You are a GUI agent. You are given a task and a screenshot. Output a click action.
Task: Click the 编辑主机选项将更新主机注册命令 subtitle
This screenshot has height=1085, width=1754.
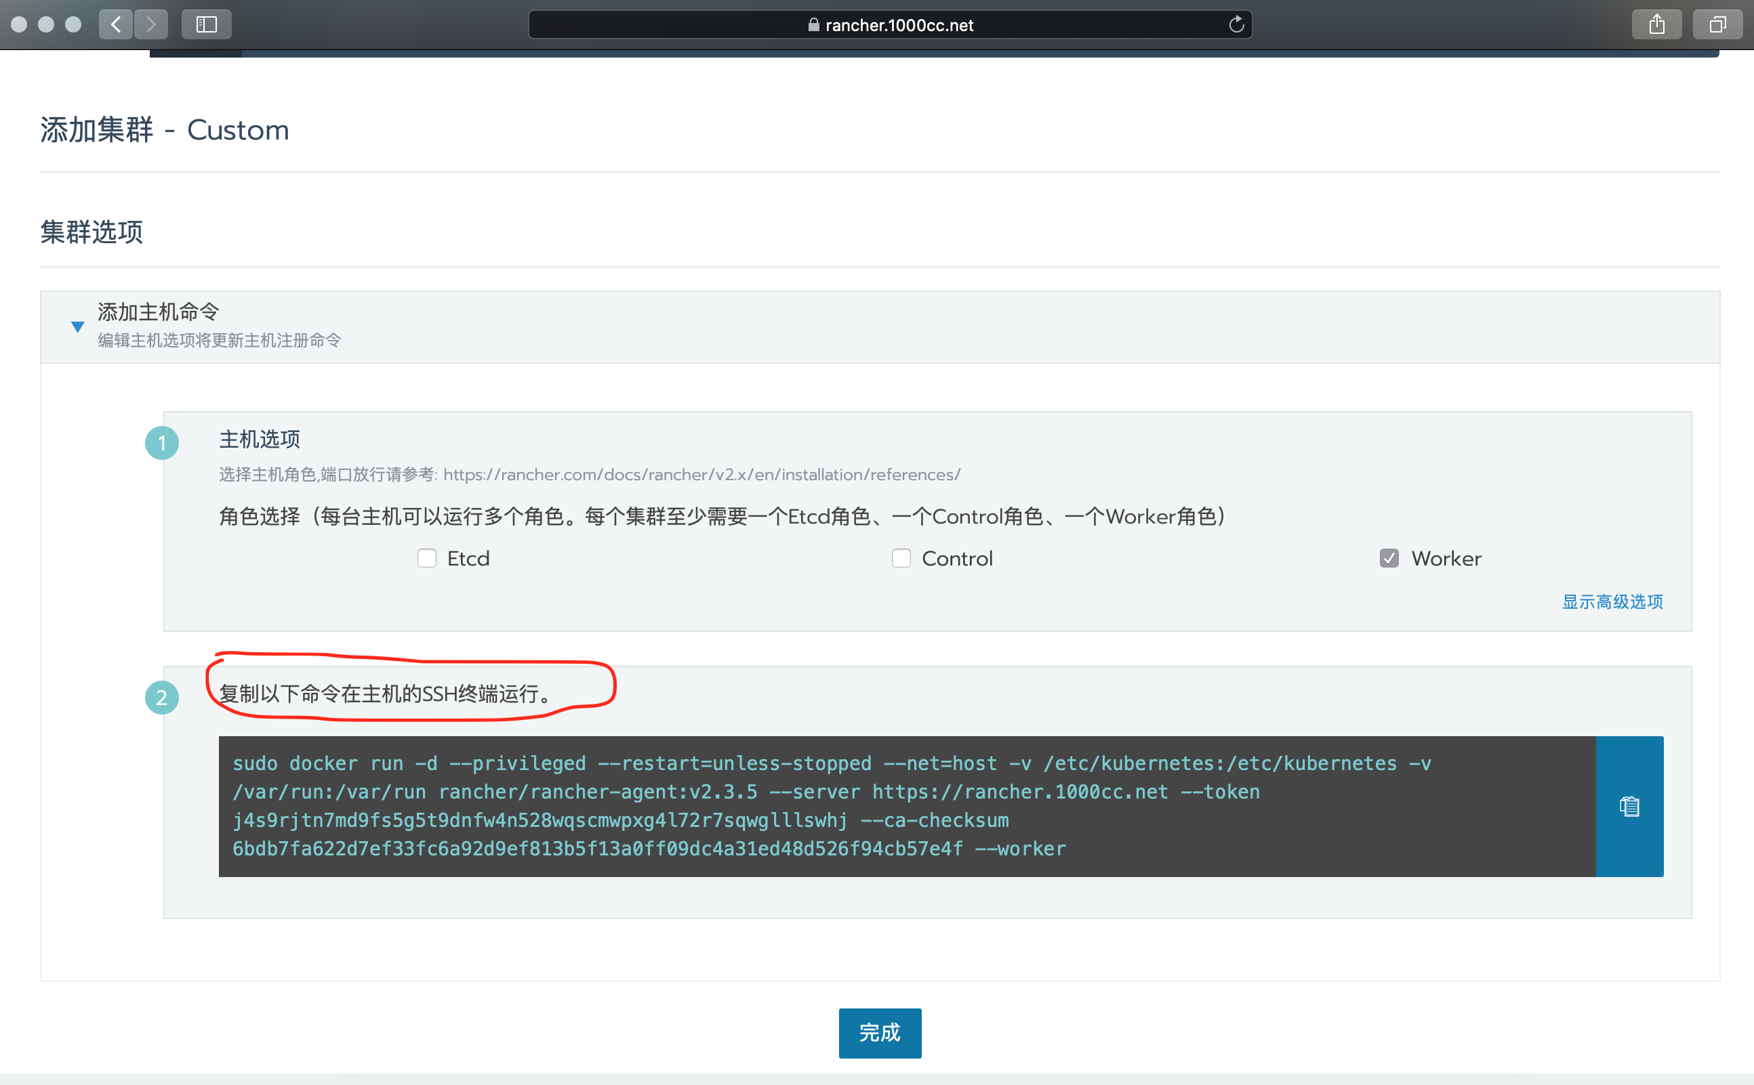(219, 340)
